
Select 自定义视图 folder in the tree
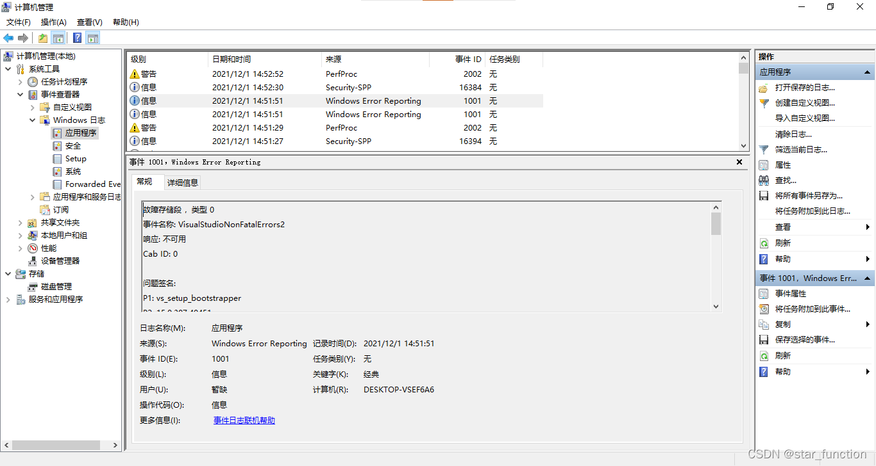[x=72, y=107]
